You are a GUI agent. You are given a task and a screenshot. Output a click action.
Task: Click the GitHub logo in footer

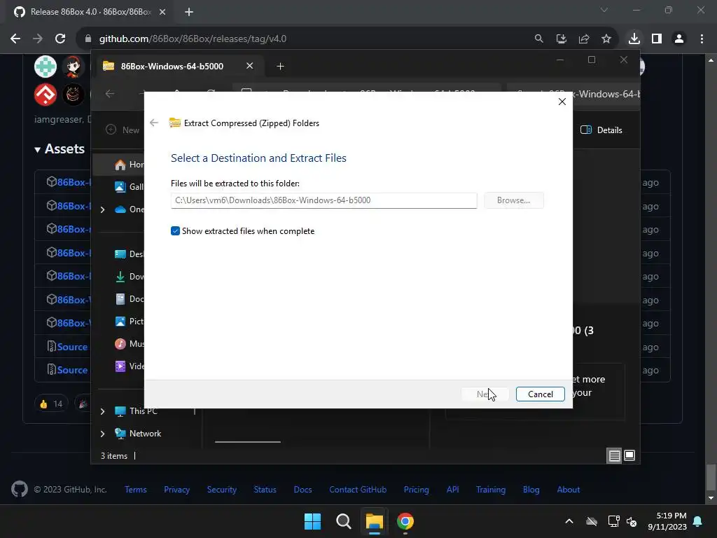tap(19, 489)
